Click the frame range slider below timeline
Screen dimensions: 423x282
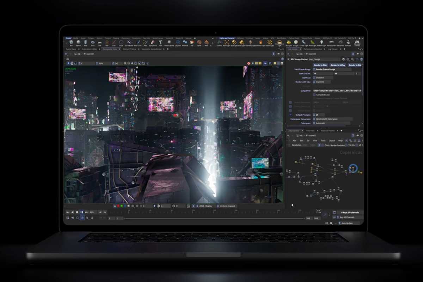pyautogui.click(x=214, y=219)
